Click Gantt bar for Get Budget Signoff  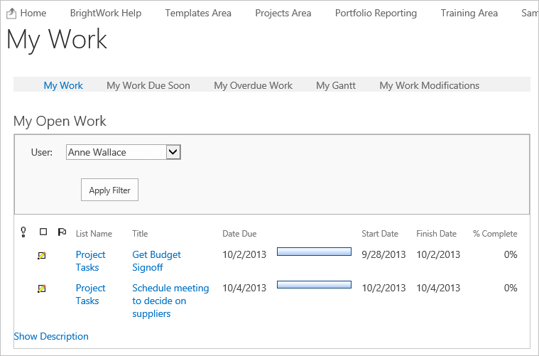coord(314,252)
